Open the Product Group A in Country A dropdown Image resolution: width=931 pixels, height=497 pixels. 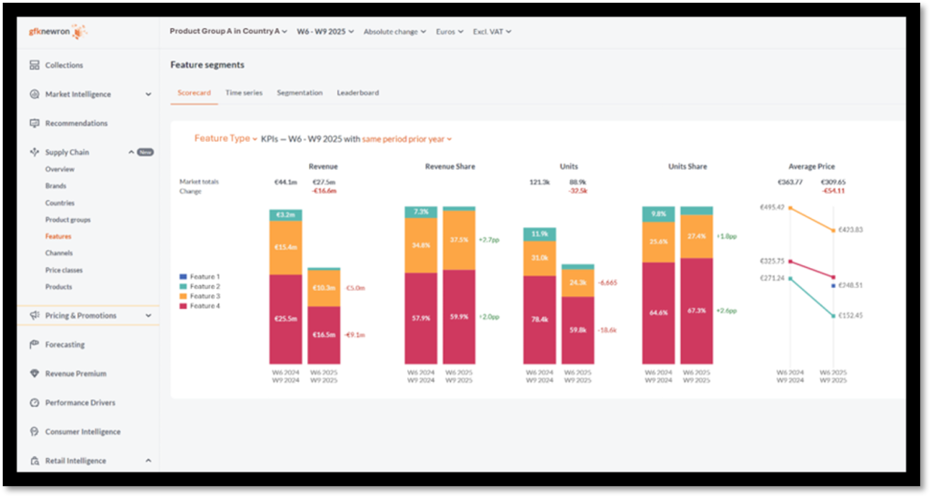tap(228, 32)
